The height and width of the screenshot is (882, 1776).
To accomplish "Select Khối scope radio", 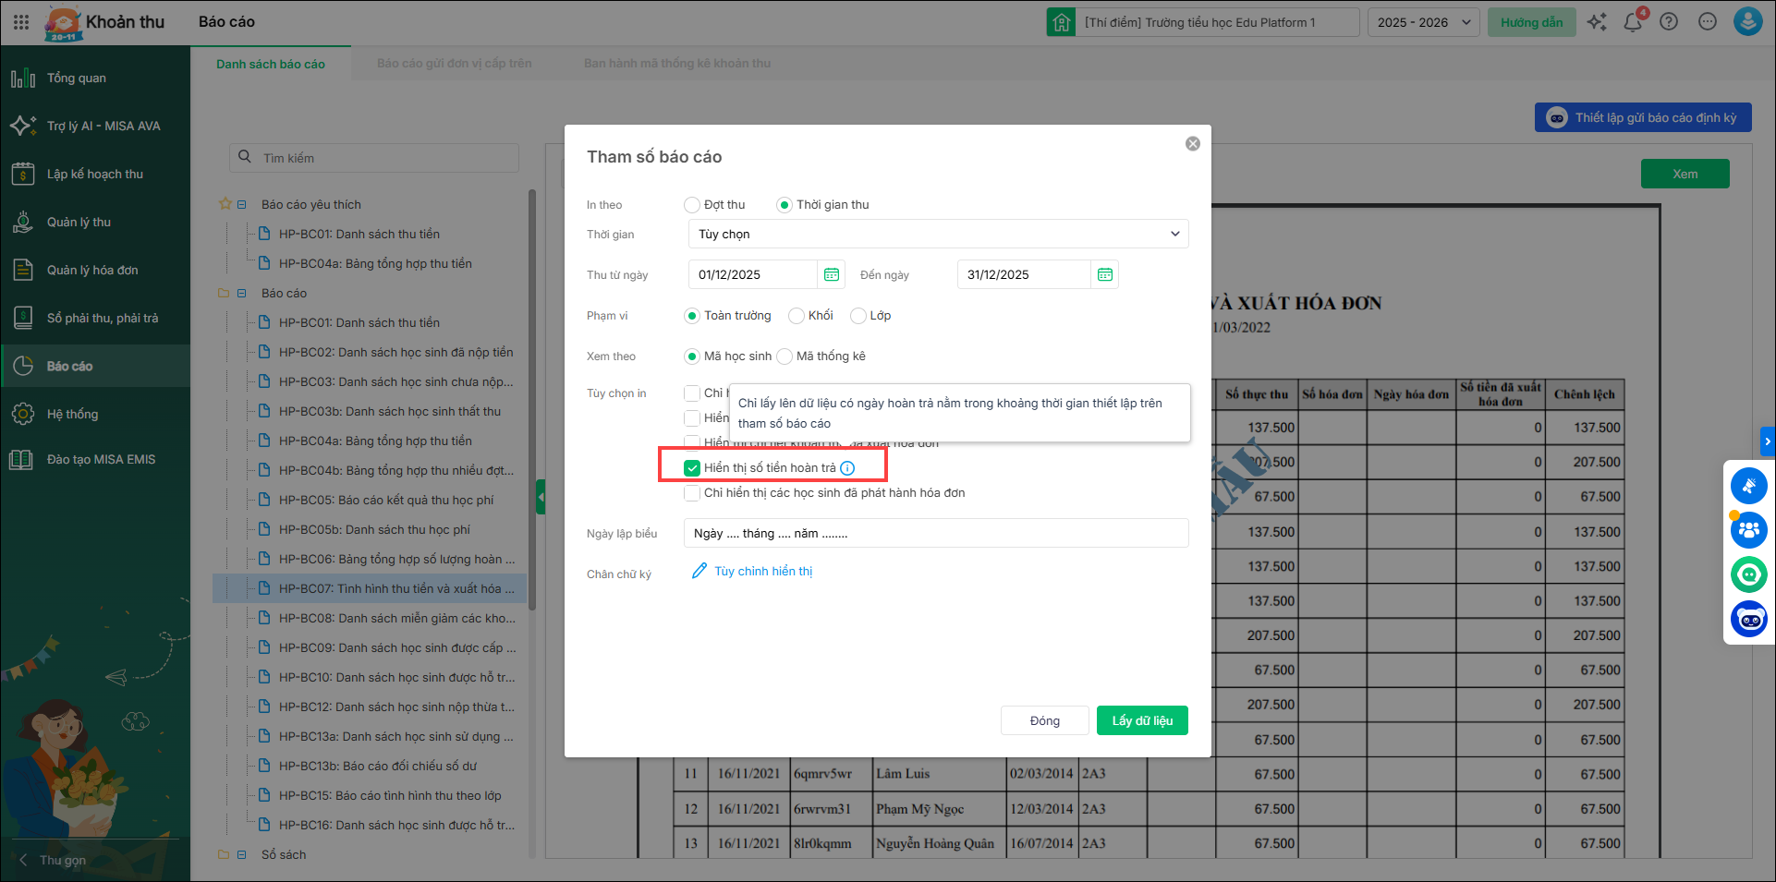I will [x=797, y=316].
